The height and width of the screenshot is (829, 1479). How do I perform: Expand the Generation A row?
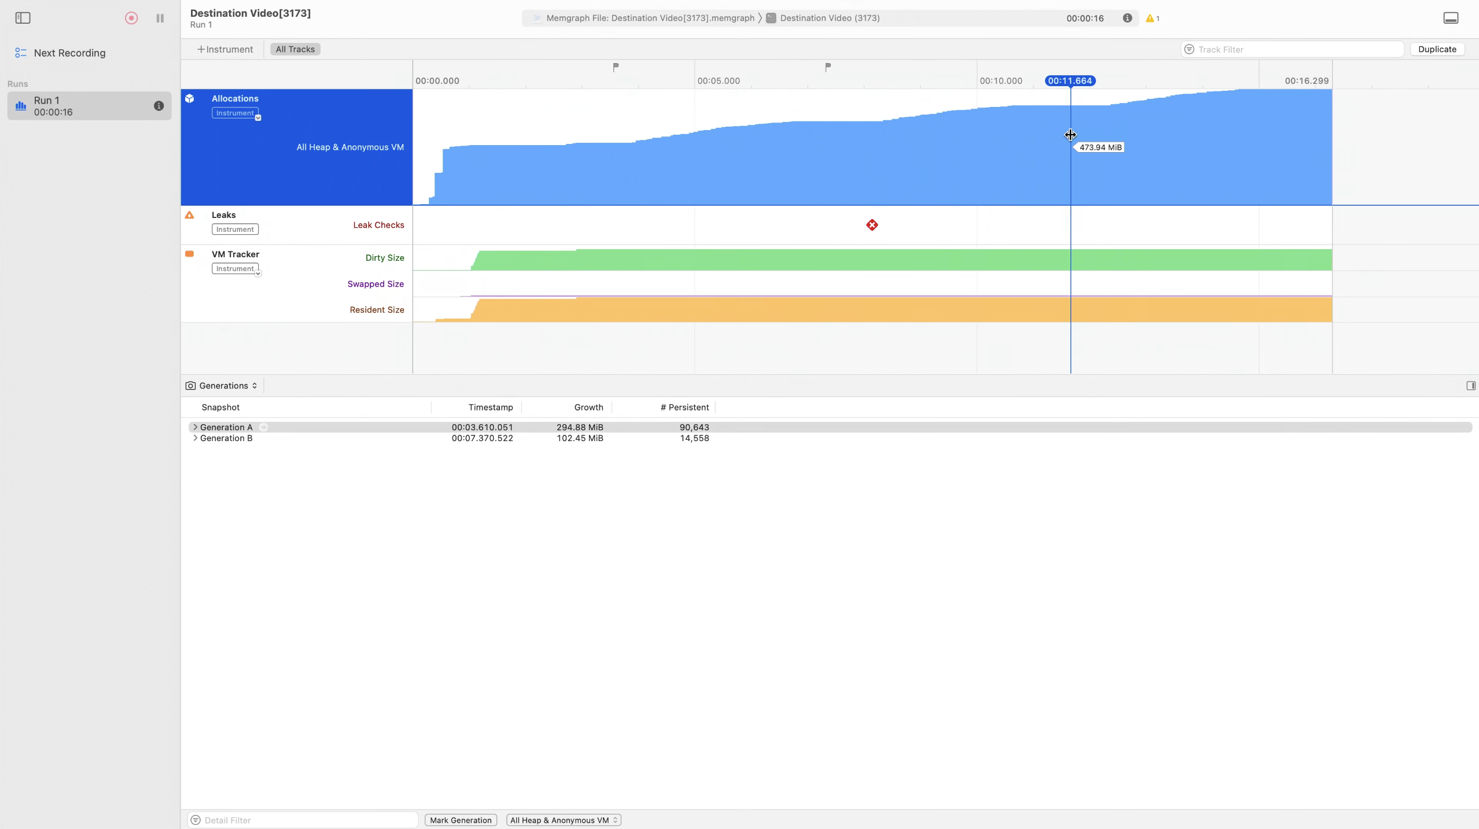195,427
